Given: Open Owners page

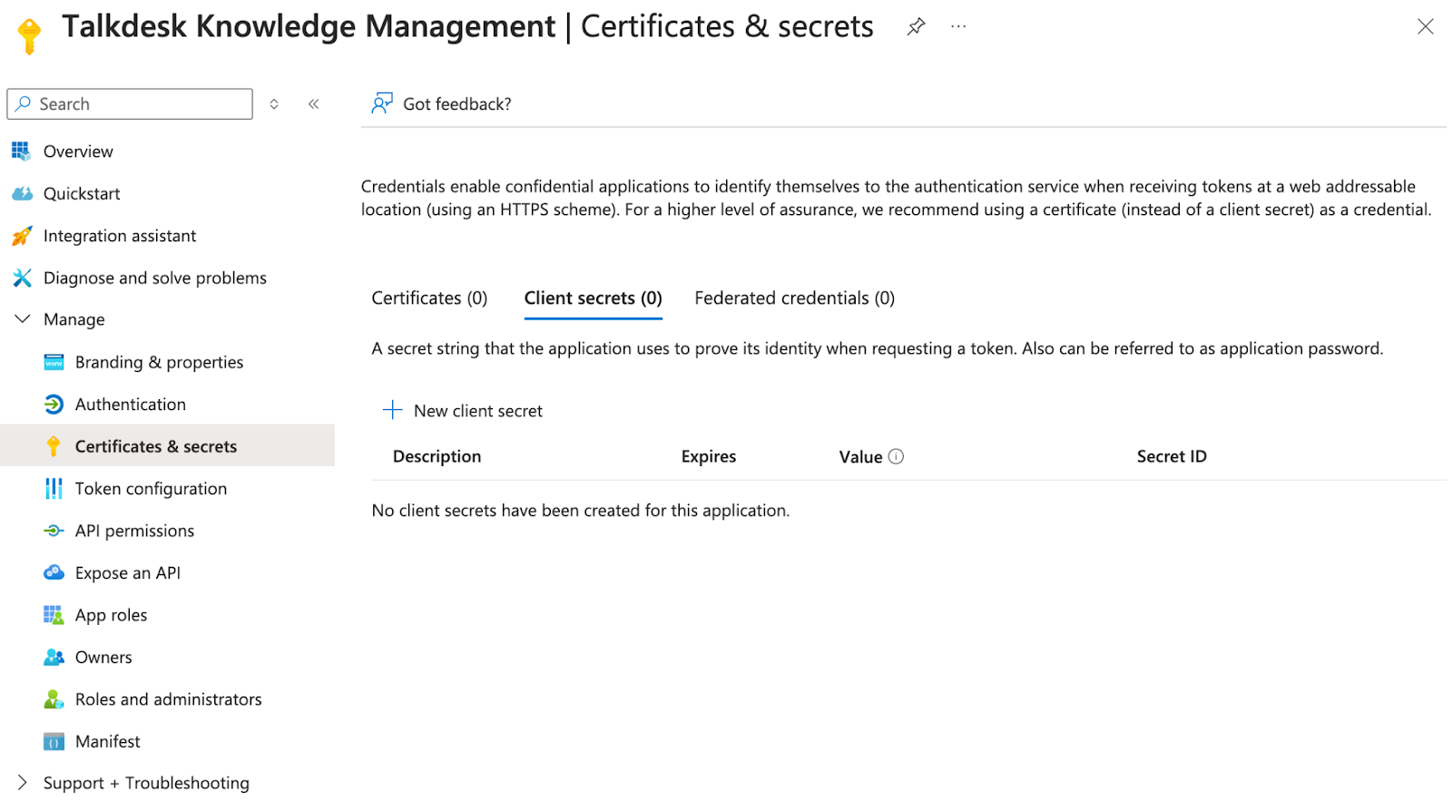Looking at the screenshot, I should 103,658.
